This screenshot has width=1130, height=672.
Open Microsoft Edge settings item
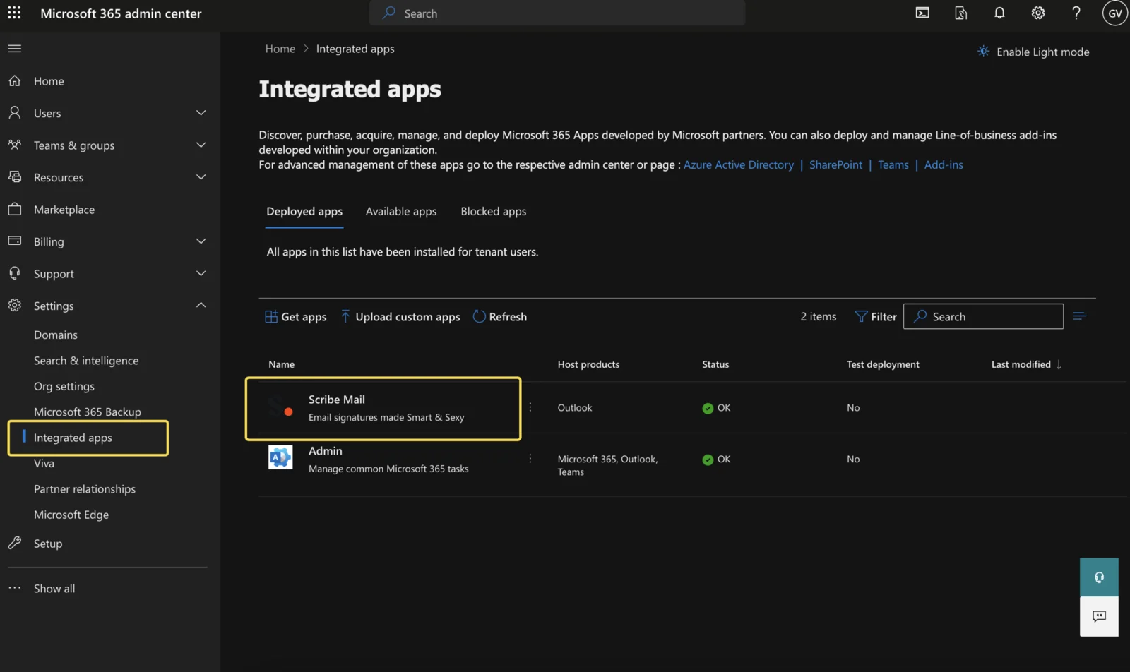(71, 515)
